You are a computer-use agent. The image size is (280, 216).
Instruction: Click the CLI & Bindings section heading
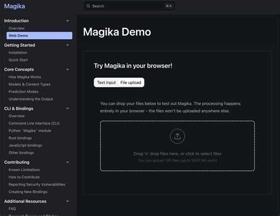(18, 109)
